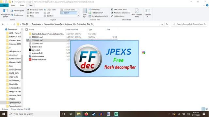Toggle File name extensions option

click(x=121, y=13)
